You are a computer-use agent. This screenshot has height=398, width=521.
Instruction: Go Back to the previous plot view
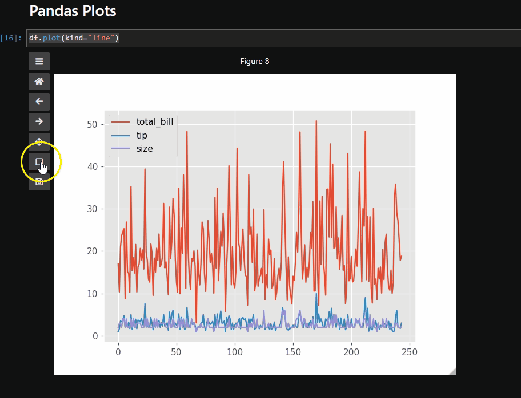[x=38, y=101]
